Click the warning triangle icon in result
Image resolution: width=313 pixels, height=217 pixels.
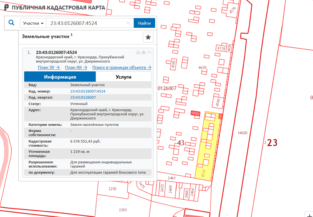pyautogui.click(x=138, y=52)
